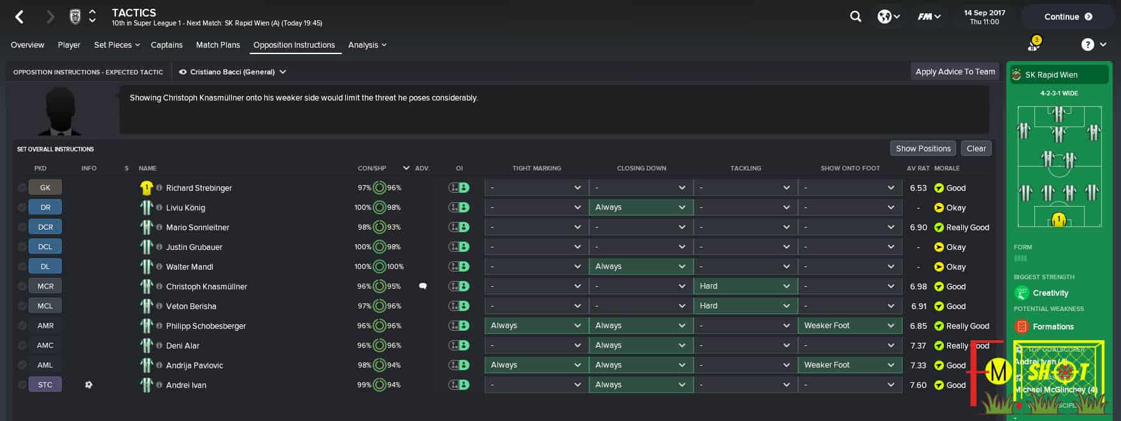
Task: Open the Set Pieces menu
Action: 117,45
